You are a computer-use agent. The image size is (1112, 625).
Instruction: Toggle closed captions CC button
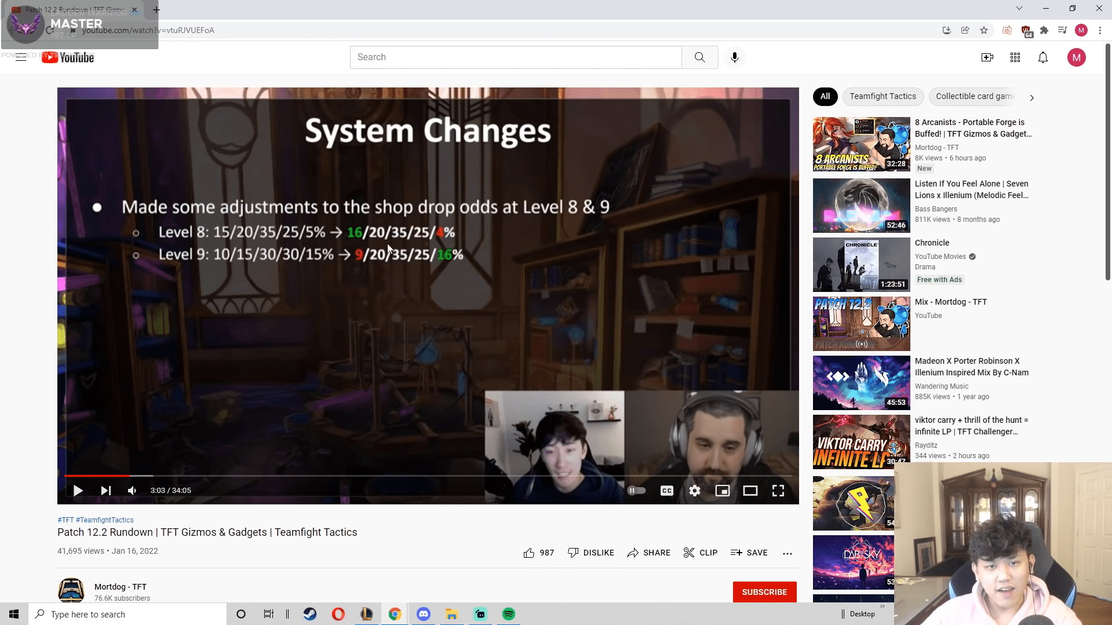[667, 491]
